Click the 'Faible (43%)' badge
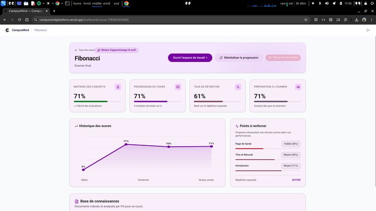The image size is (376, 211). [291, 144]
